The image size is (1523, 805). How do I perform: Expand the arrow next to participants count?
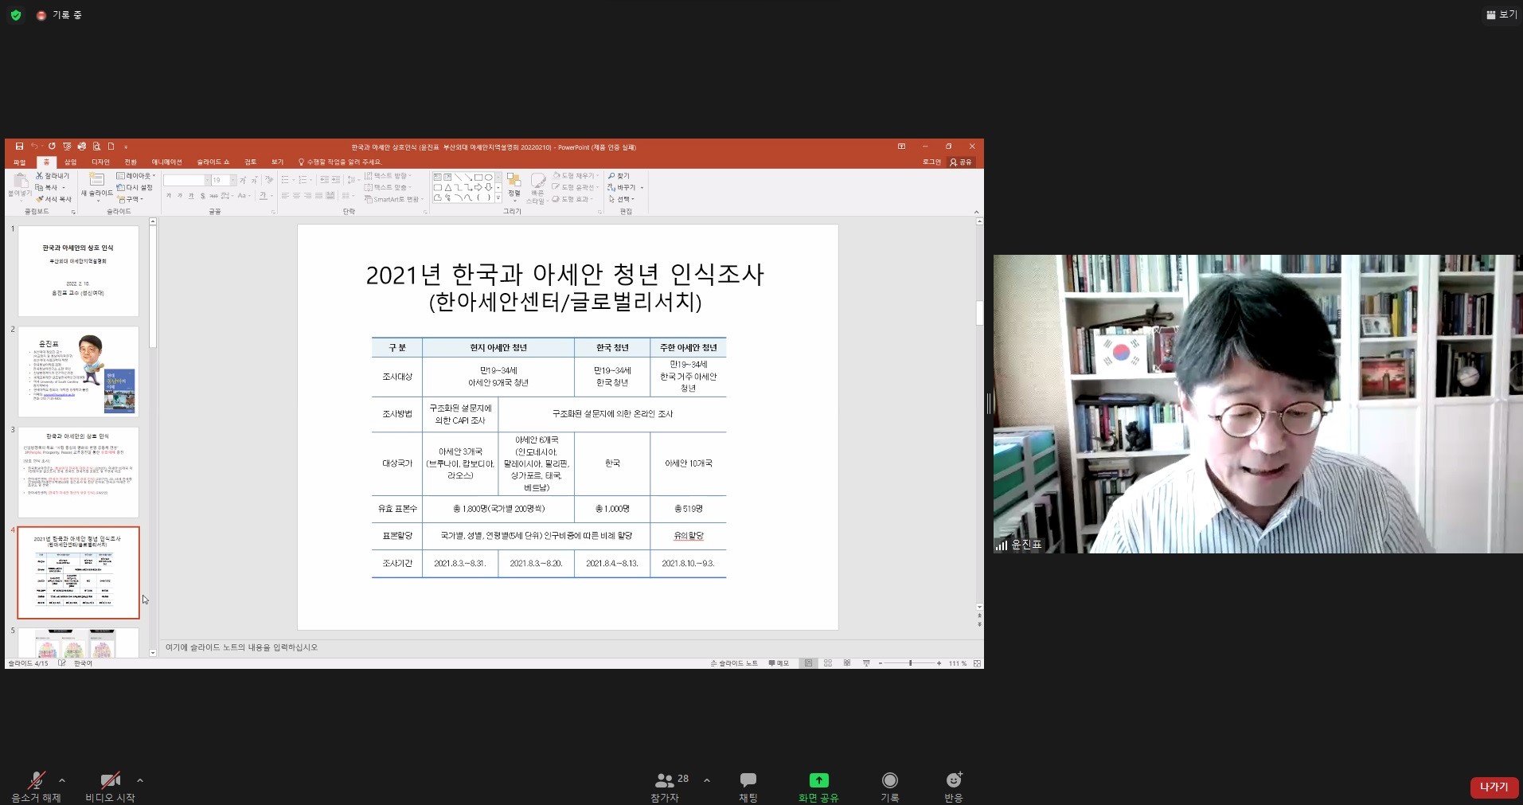point(707,780)
